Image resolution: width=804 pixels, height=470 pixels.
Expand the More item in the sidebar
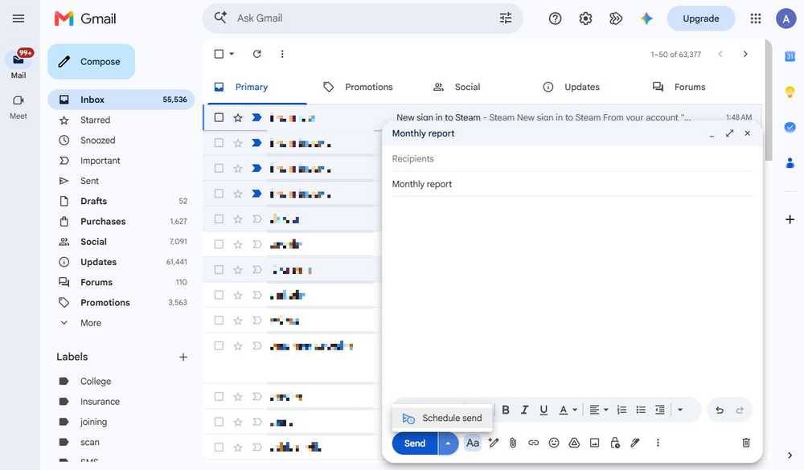pyautogui.click(x=91, y=323)
